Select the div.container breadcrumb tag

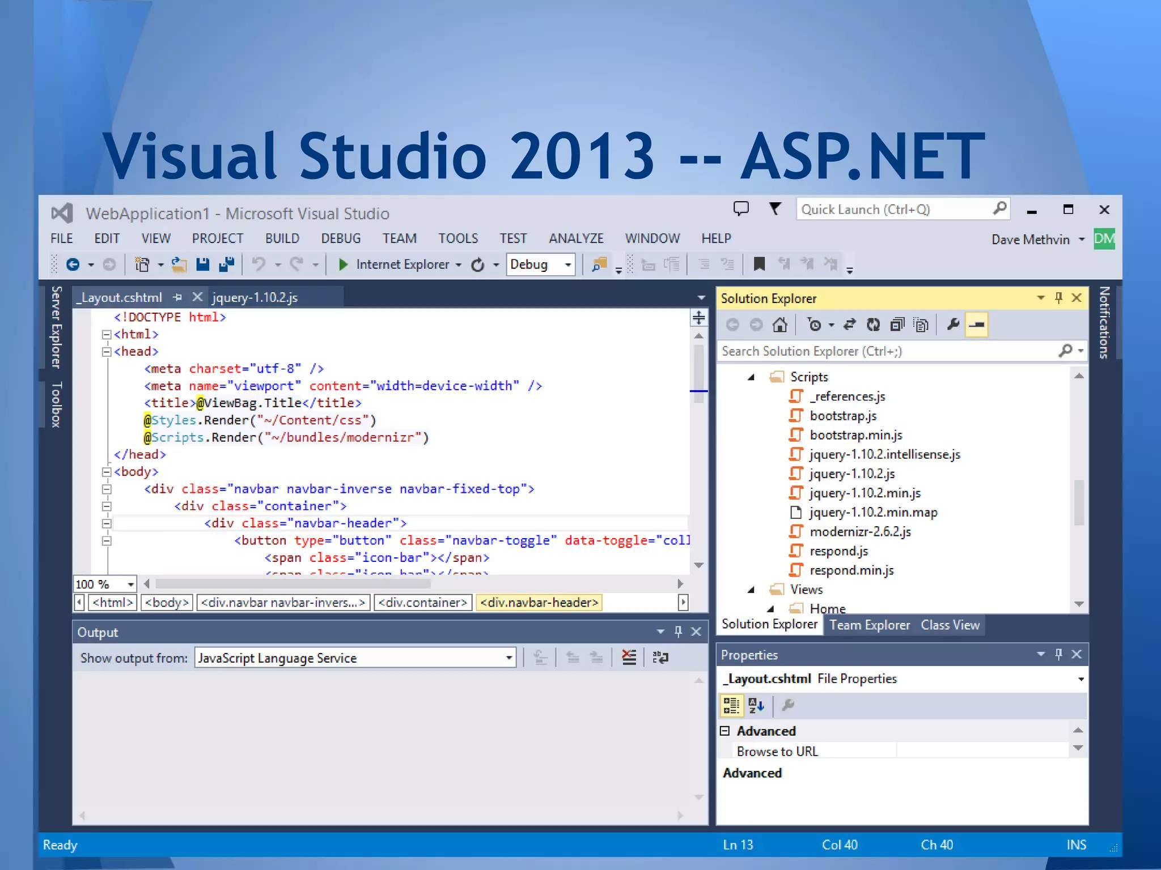422,603
